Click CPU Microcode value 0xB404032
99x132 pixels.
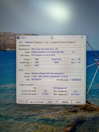(76, 80)
